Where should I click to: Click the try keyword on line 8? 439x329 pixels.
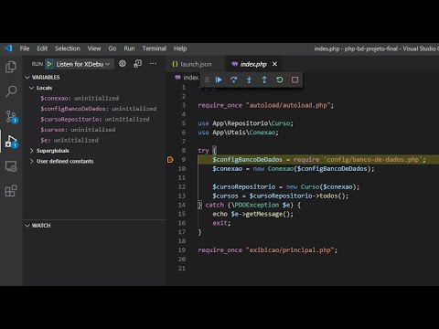[x=203, y=151]
